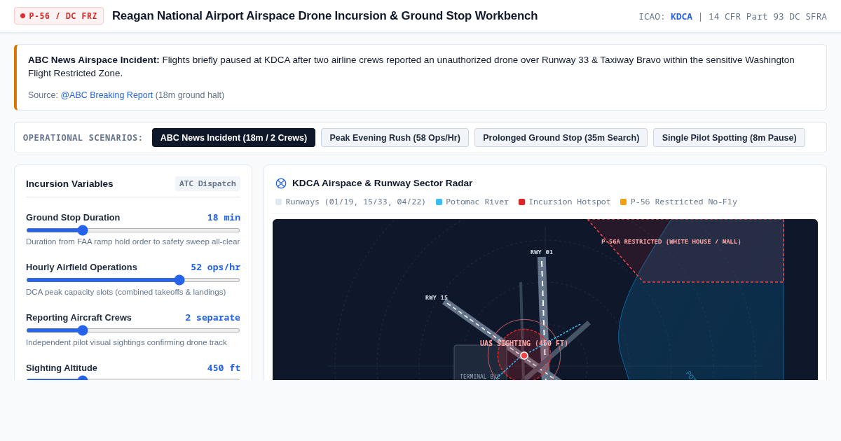Viewport: 841px width, 441px height.
Task: Click the P-56A RESTRICTED (WHITE HOUSE / MALL) label
Action: (671, 241)
